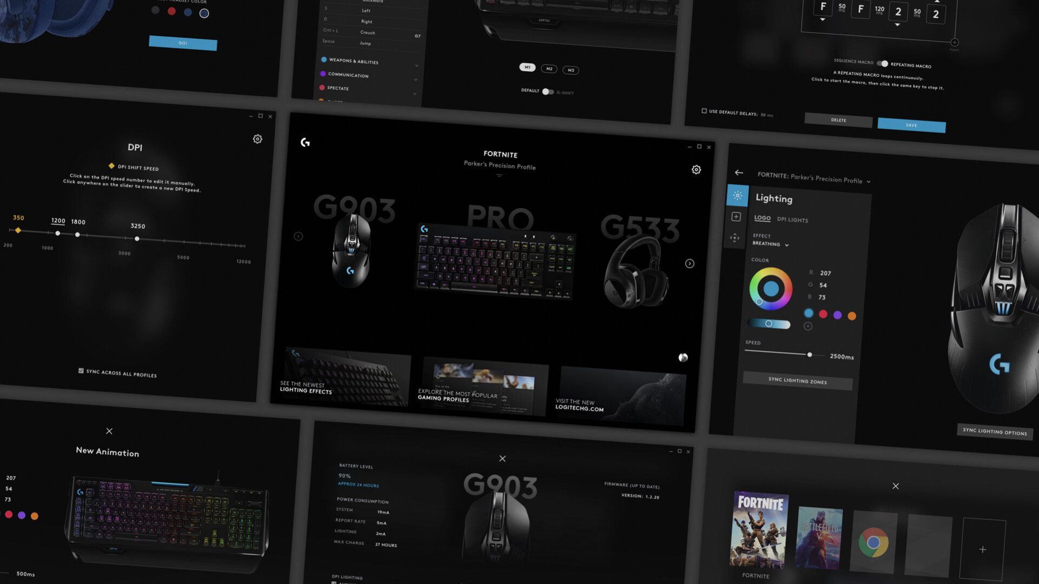Click the Assignments plus sidebar icon
This screenshot has width=1039, height=584.
click(x=736, y=217)
